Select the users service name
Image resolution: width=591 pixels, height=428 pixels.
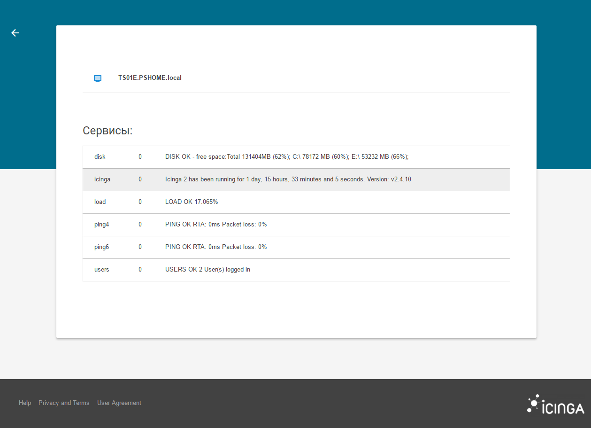point(102,270)
